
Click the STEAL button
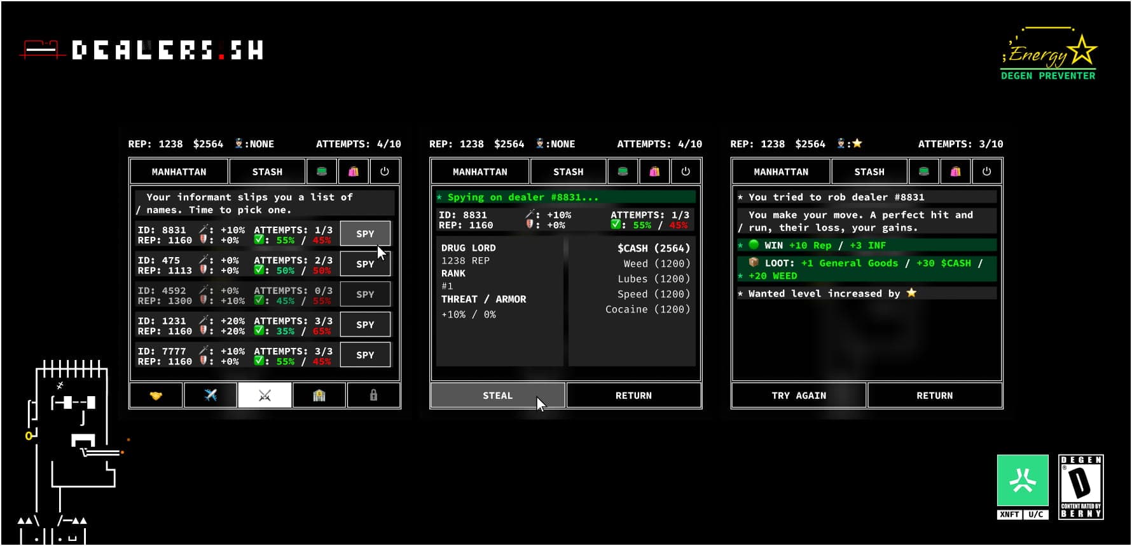click(497, 396)
